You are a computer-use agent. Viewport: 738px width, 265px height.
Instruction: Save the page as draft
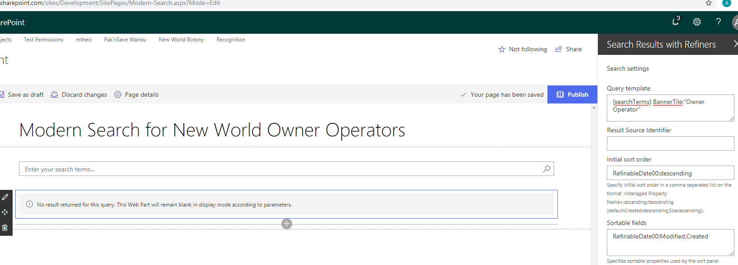22,94
